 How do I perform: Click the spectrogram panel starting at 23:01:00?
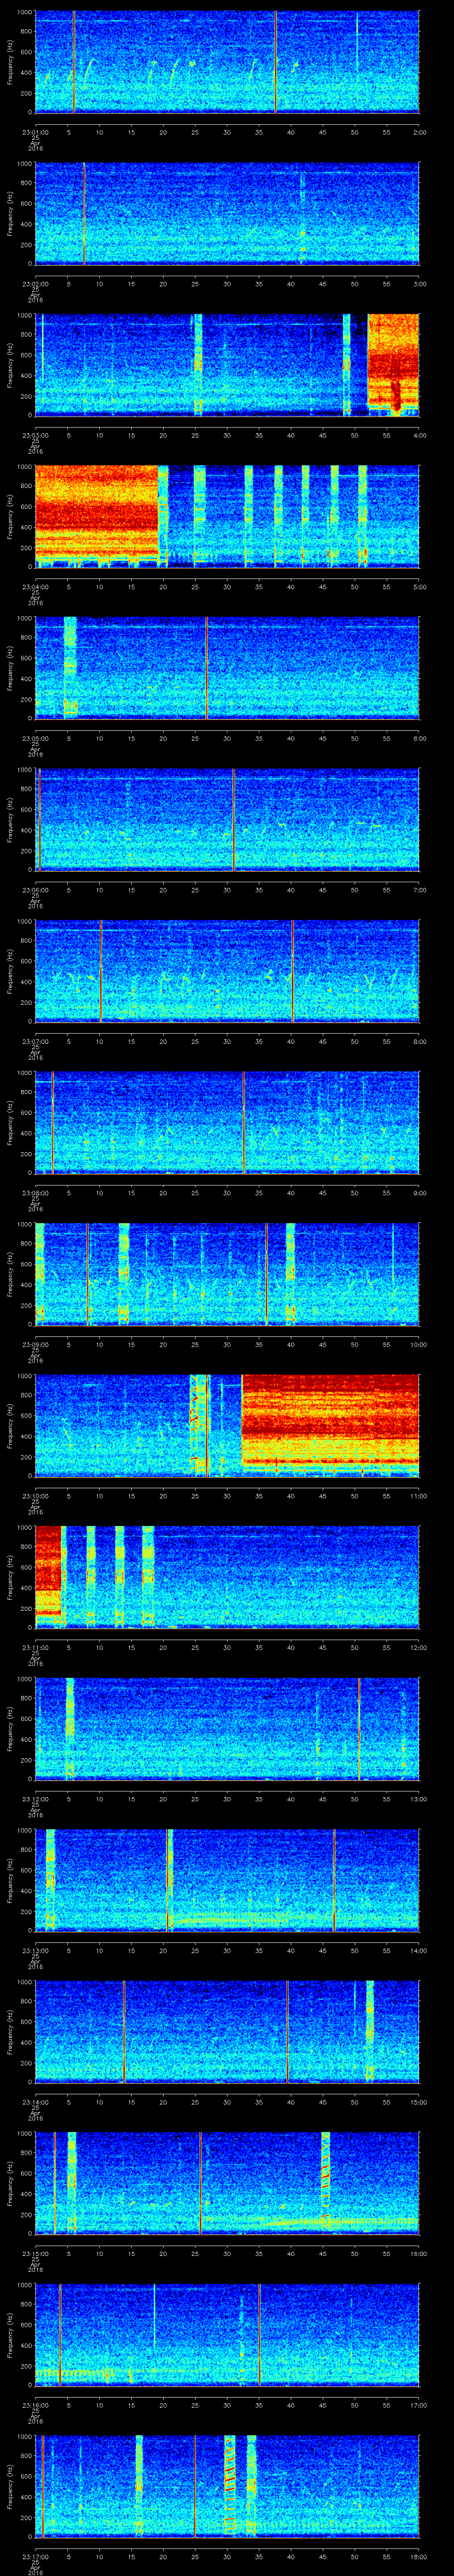[227, 62]
